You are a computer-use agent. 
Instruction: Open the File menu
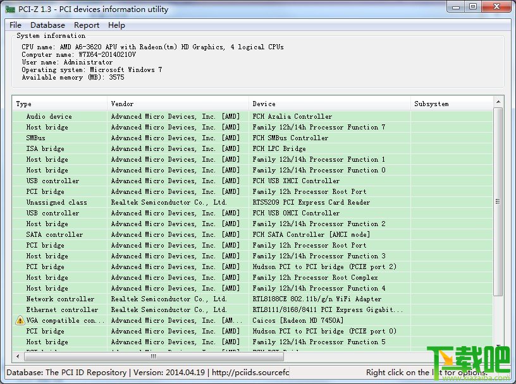pos(15,25)
